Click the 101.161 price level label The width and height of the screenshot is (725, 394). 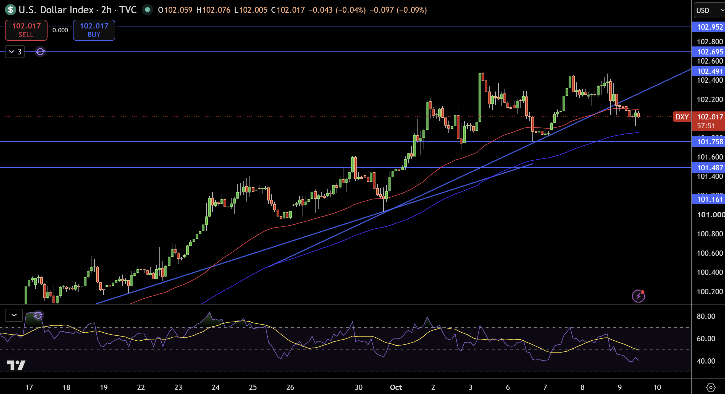point(708,199)
